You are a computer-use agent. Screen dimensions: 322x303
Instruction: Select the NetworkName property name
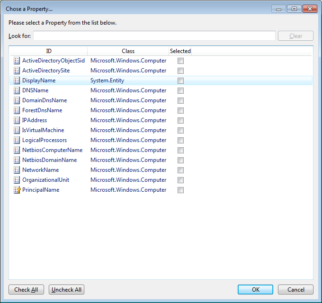[40, 170]
